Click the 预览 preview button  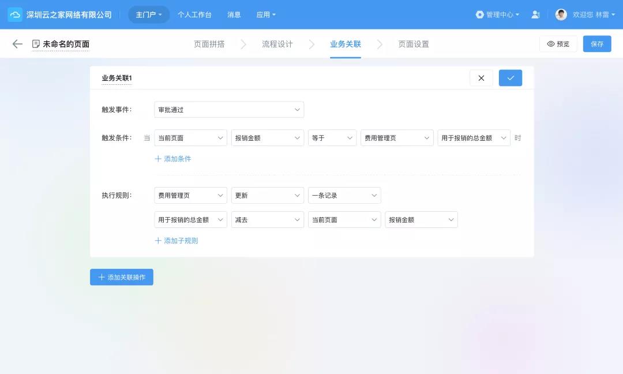(x=558, y=44)
